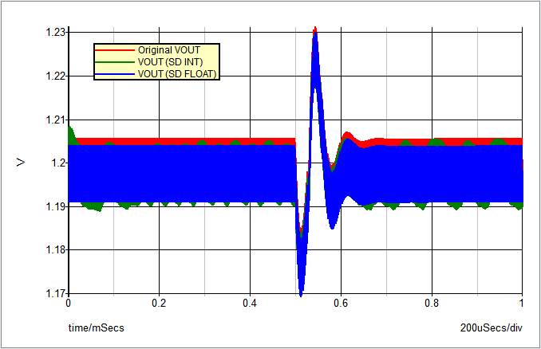Click the Original VOUT legend entry
The image size is (541, 349).
(x=168, y=50)
